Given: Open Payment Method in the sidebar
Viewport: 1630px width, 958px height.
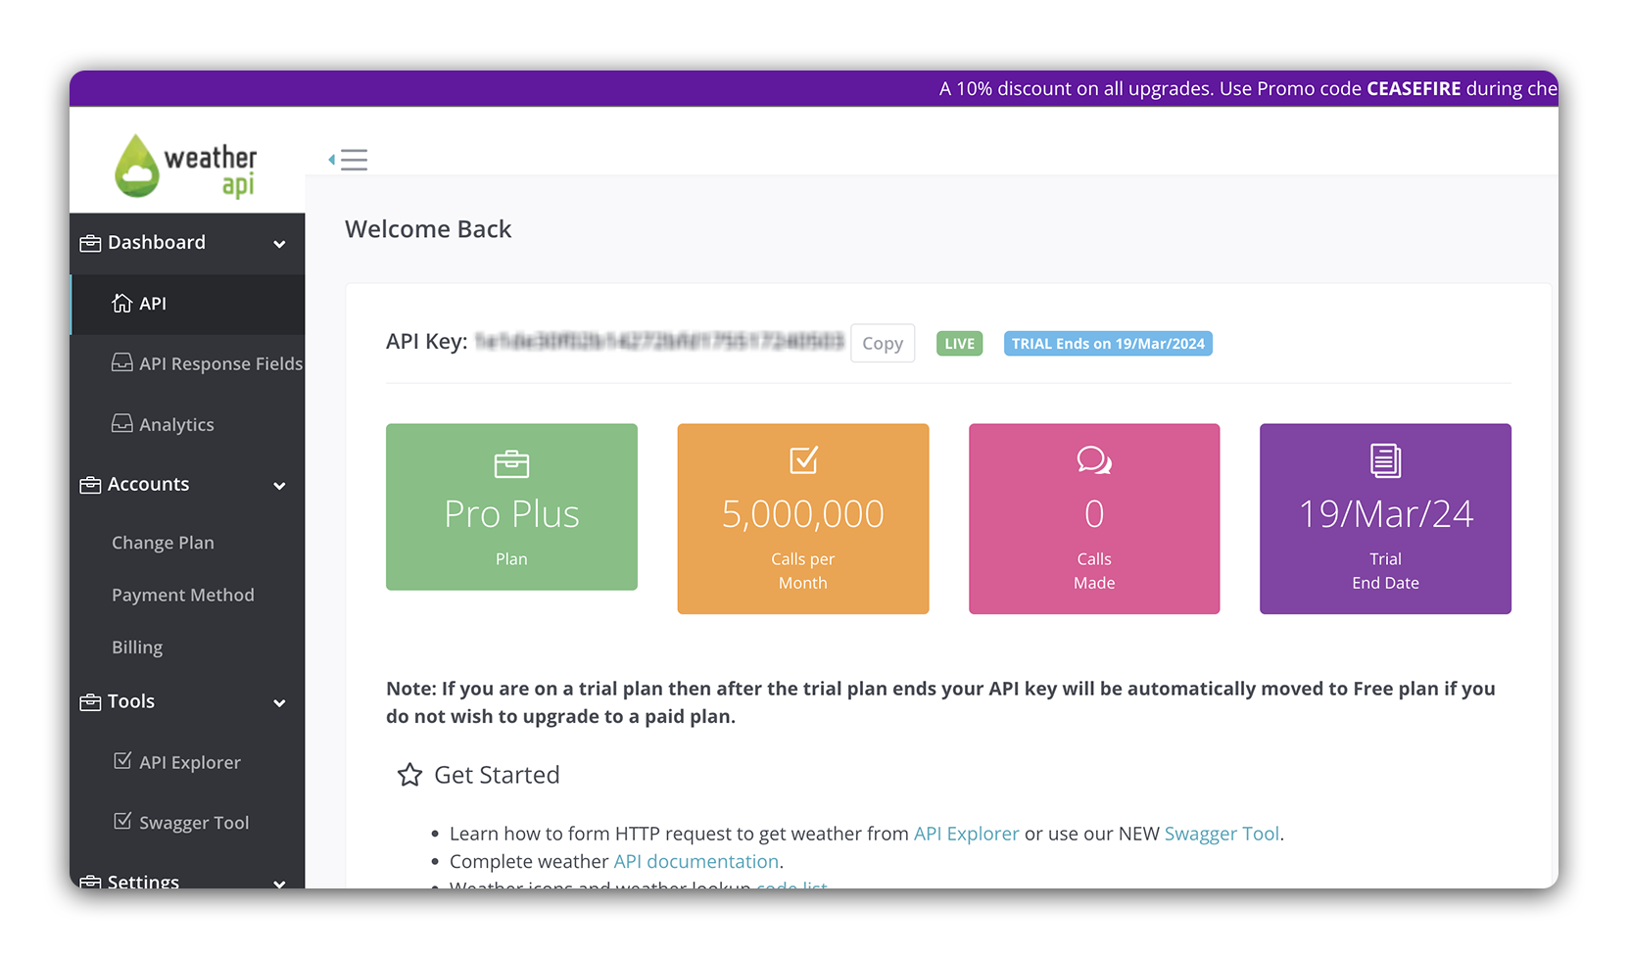Looking at the screenshot, I should click(x=182, y=596).
